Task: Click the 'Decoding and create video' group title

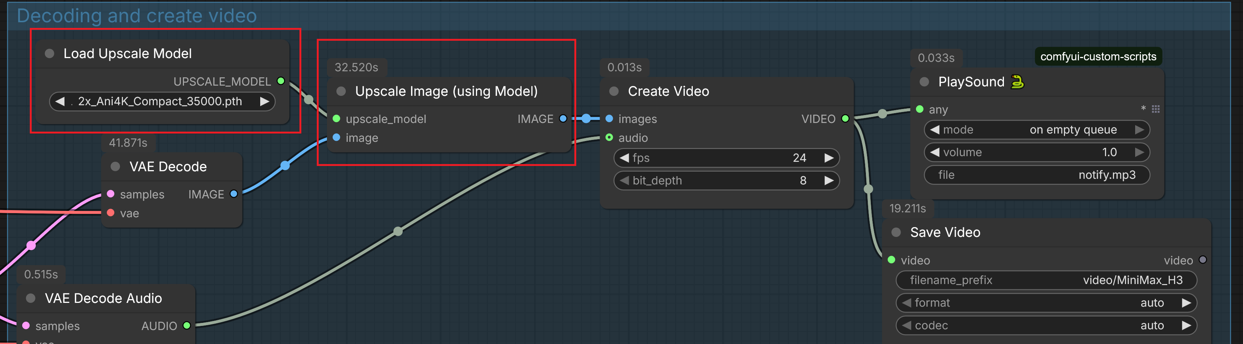Action: (x=137, y=16)
